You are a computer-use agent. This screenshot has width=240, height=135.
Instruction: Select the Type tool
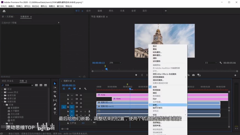[x=55, y=113]
